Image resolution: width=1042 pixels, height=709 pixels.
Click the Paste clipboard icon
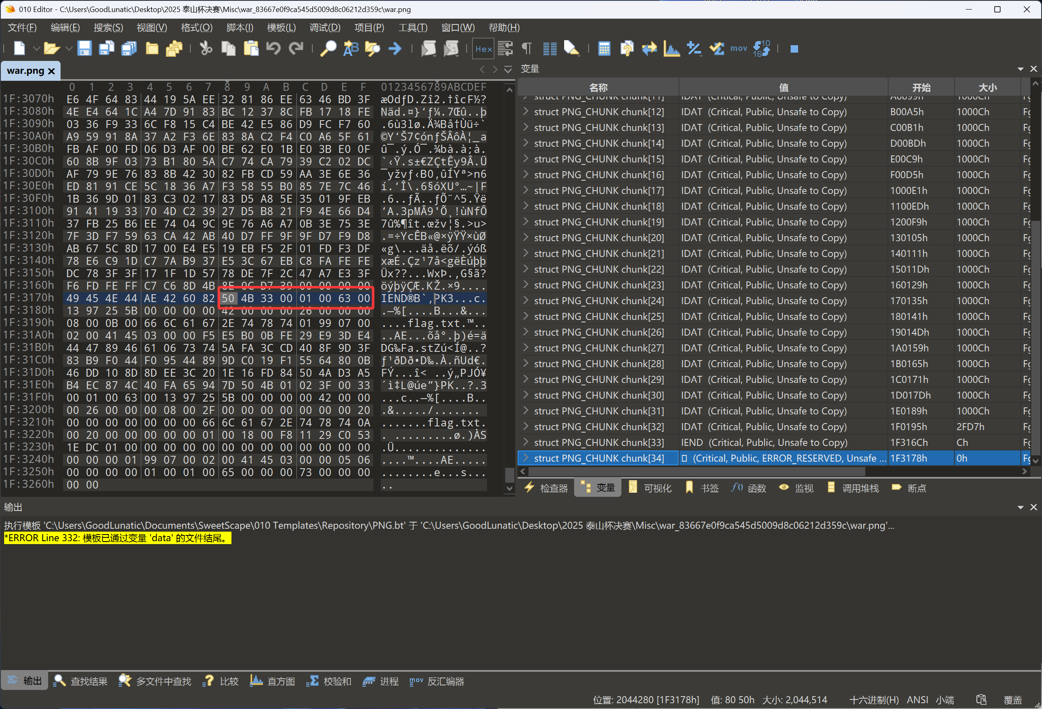pyautogui.click(x=251, y=48)
